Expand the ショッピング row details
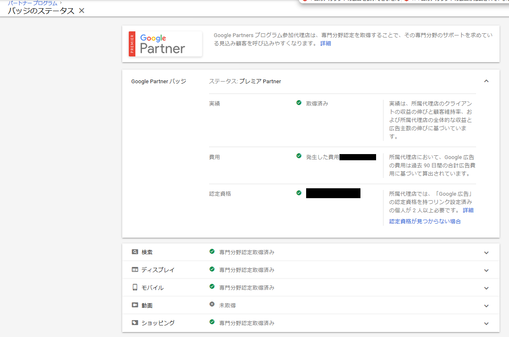Viewport: 509px width, 337px height. (486, 323)
